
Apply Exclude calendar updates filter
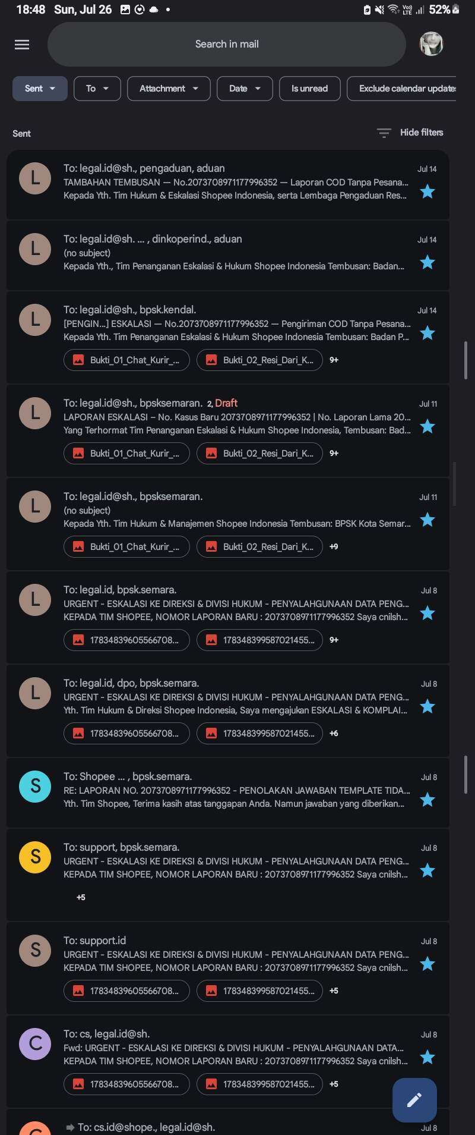pyautogui.click(x=401, y=89)
